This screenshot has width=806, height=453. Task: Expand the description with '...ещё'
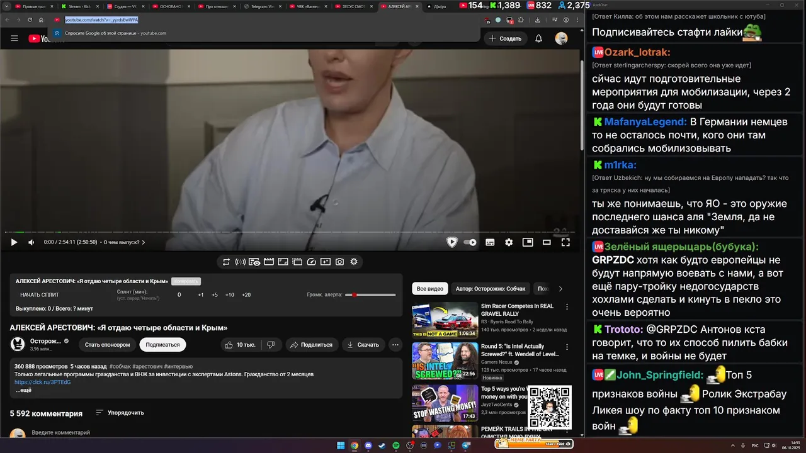pos(23,390)
